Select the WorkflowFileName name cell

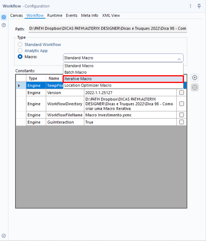pyautogui.click(x=65, y=115)
